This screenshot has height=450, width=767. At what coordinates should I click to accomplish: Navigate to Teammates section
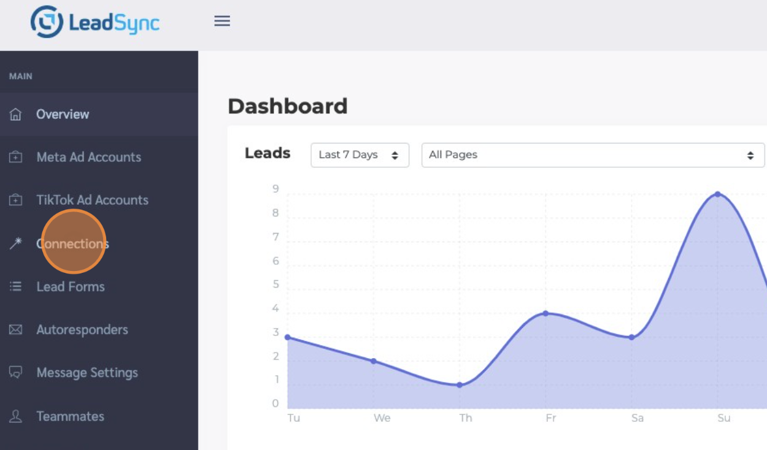(70, 416)
